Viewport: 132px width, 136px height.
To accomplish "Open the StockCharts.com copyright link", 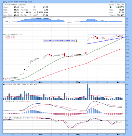I will click(x=118, y=2).
